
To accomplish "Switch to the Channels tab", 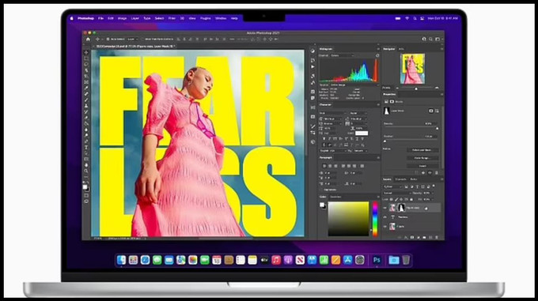I will tap(400, 179).
